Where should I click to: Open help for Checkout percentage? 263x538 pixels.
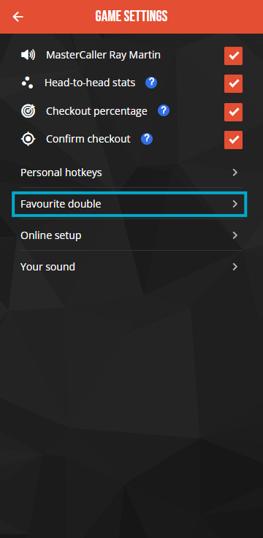pyautogui.click(x=164, y=110)
